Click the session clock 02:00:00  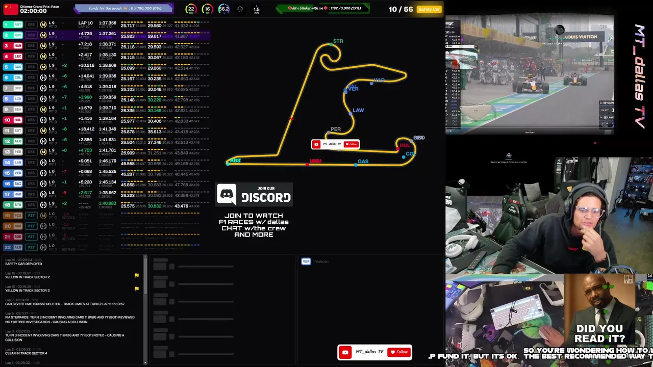33,11
